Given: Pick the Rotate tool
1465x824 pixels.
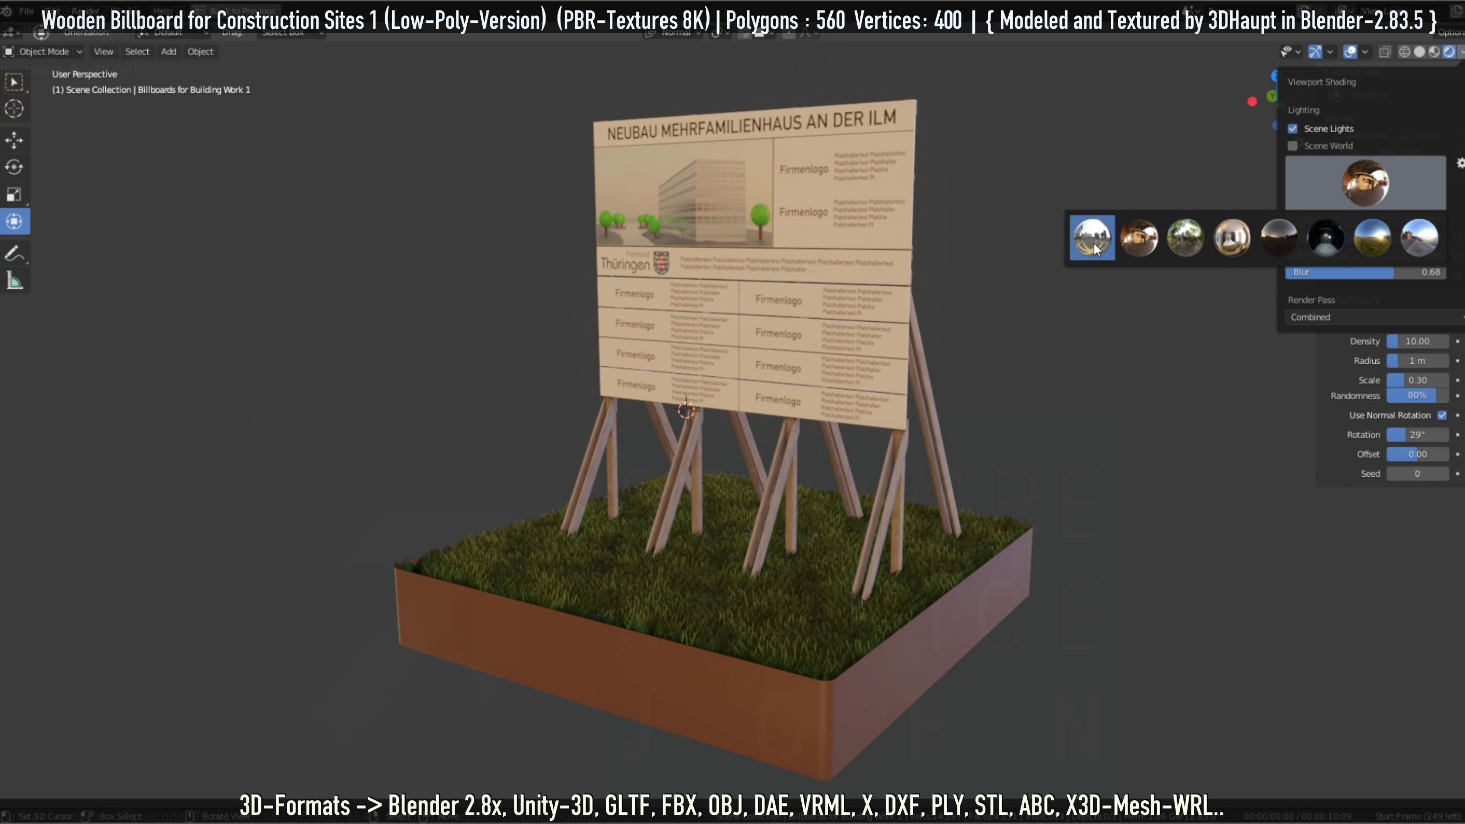Looking at the screenshot, I should click(14, 167).
